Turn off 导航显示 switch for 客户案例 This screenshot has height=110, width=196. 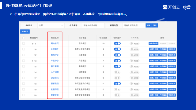(117, 66)
